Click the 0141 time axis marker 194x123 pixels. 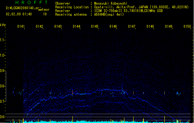coord(21,26)
